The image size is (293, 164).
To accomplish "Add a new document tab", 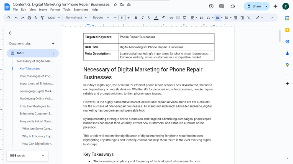I will click(53, 43).
